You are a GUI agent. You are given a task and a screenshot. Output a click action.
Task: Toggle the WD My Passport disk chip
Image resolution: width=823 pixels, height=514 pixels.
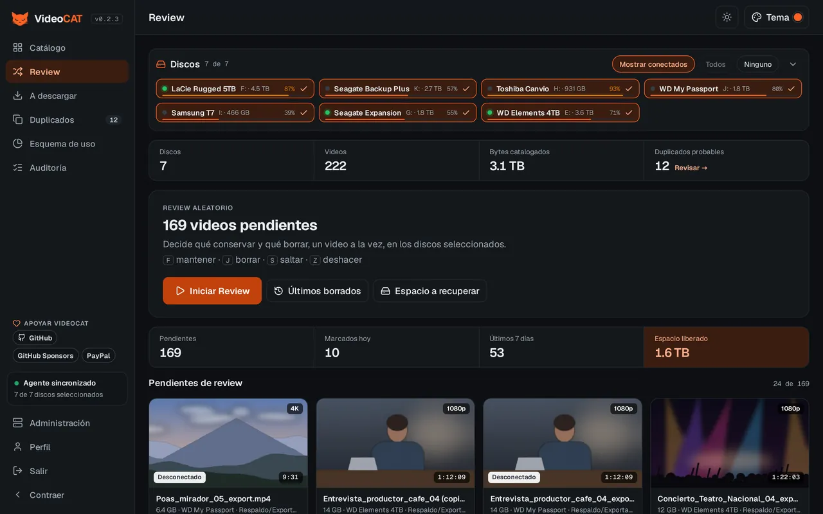[x=723, y=89]
